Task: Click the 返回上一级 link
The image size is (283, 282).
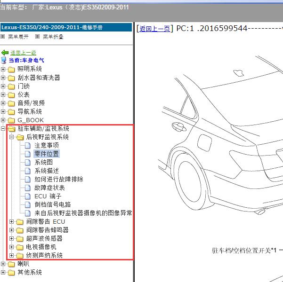Action: [x=23, y=53]
